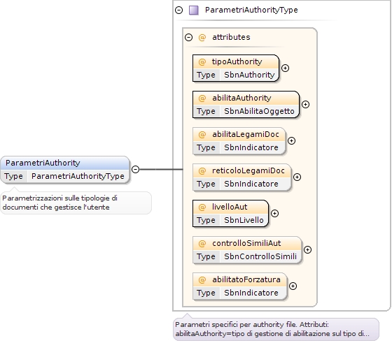This screenshot has height=343, width=392.
Task: Expand the reticoloLegamiDoc attribute
Action: click(297, 177)
